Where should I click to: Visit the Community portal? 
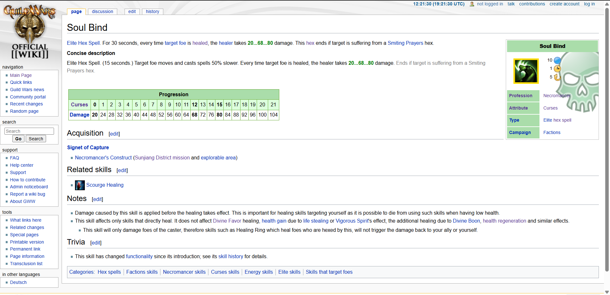tap(28, 97)
